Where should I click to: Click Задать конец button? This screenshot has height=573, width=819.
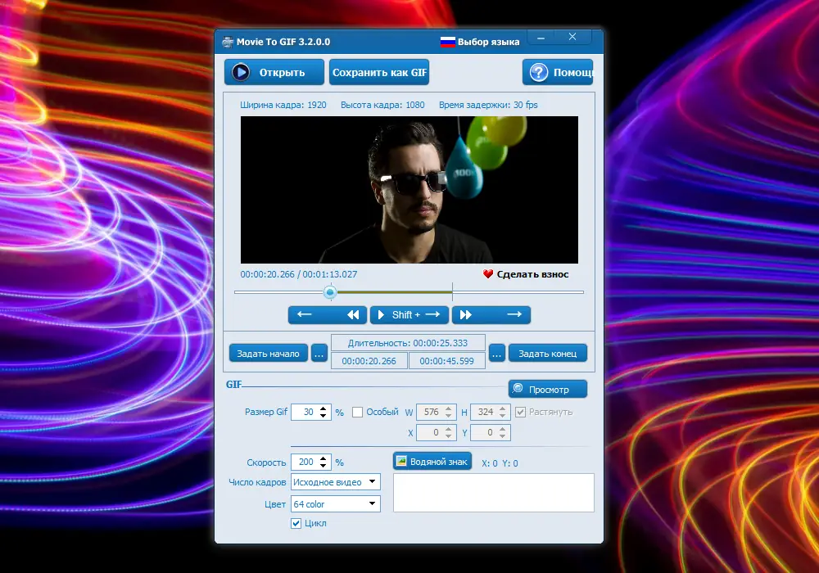[547, 354]
